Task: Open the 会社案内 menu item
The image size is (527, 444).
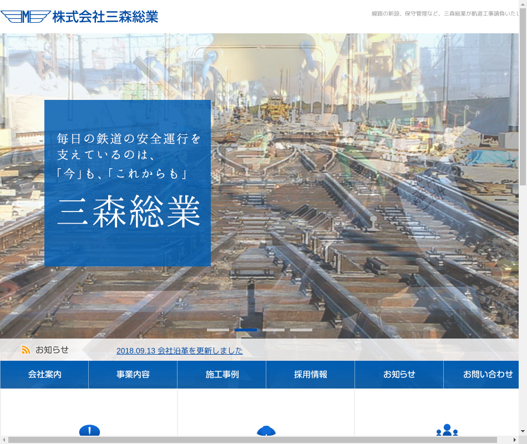Action: [44, 375]
